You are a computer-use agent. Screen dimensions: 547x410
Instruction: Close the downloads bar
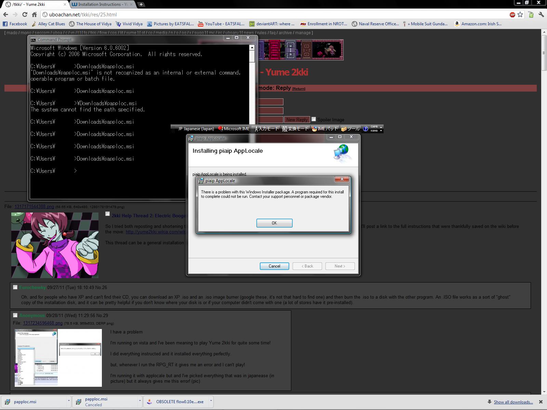(541, 402)
